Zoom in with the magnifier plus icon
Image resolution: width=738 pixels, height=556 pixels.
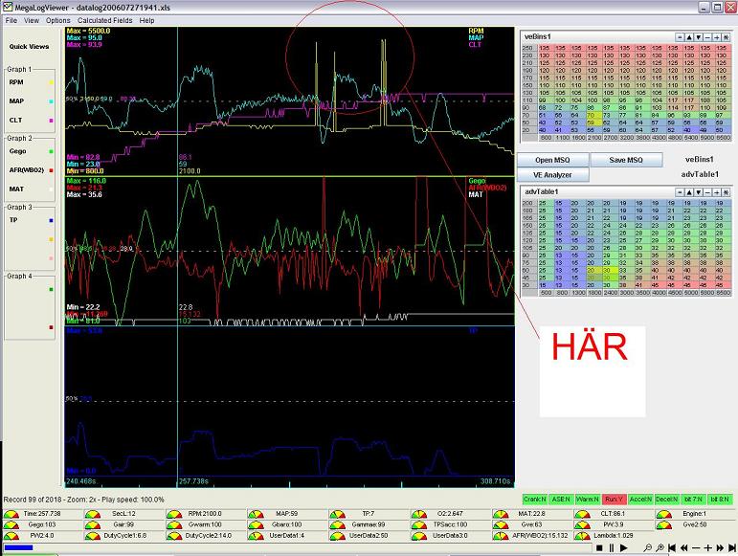[x=660, y=548]
